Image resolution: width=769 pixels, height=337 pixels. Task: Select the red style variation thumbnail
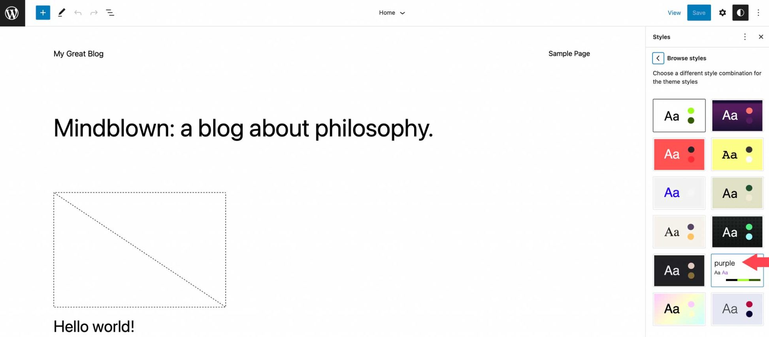(679, 154)
